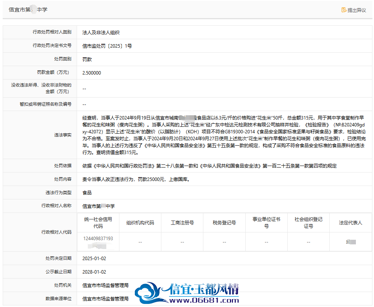The width and height of the screenshot is (374, 307).
Task: Click the 暂扣或吊销证照名称及编号 label
Action: click(x=45, y=104)
